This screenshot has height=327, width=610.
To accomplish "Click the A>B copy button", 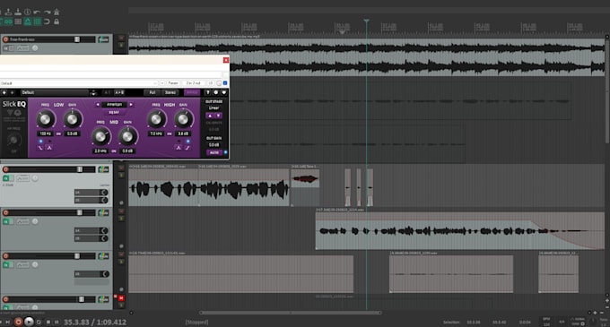I will pos(119,92).
